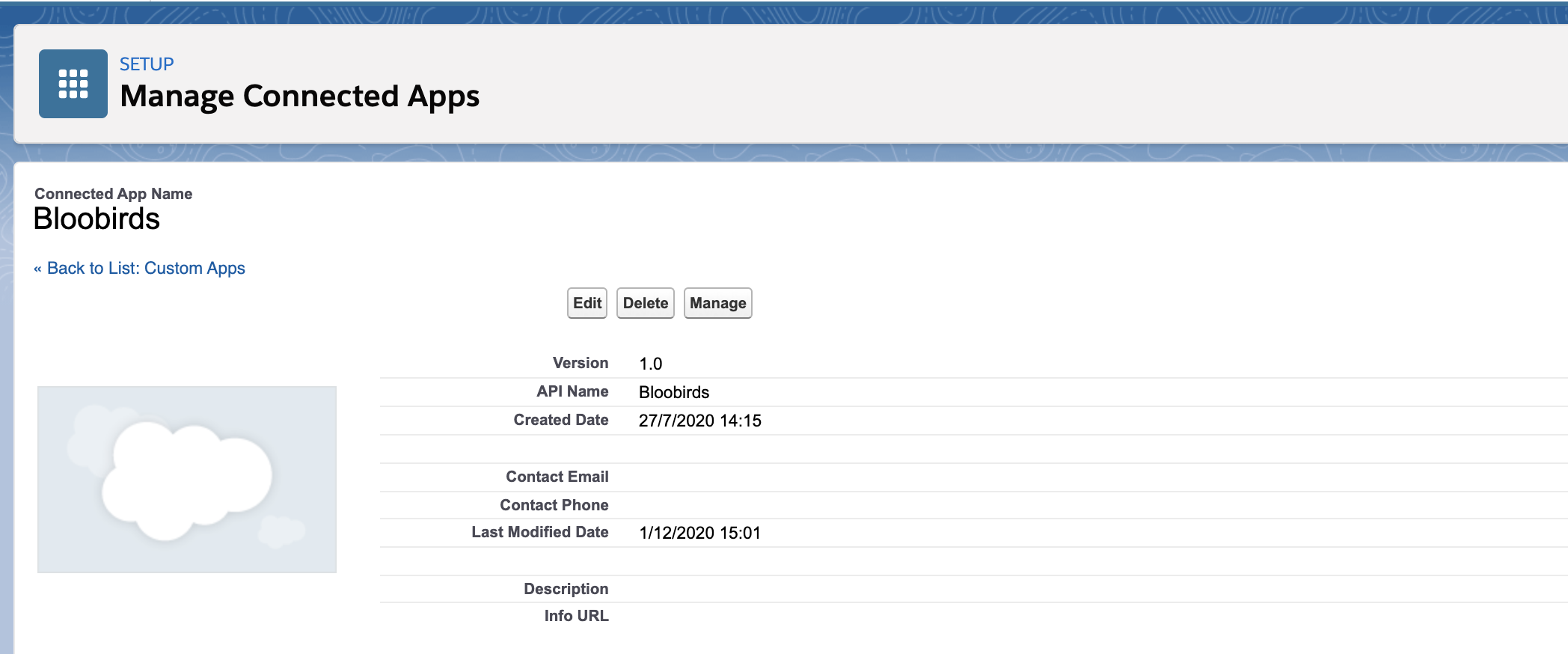Screen dimensions: 1568x654
Task: Click the Created Date value 27/7/2020 14:15
Action: tap(700, 421)
